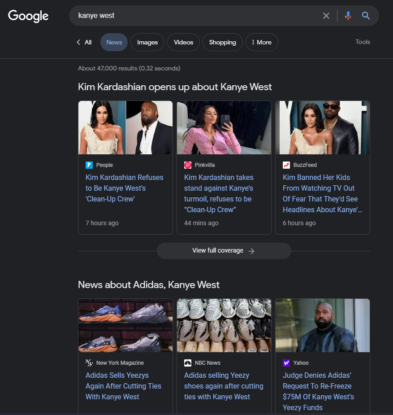Screen dimensions: 393x415
Task: Open the People article thumbnail image
Action: 125,127
